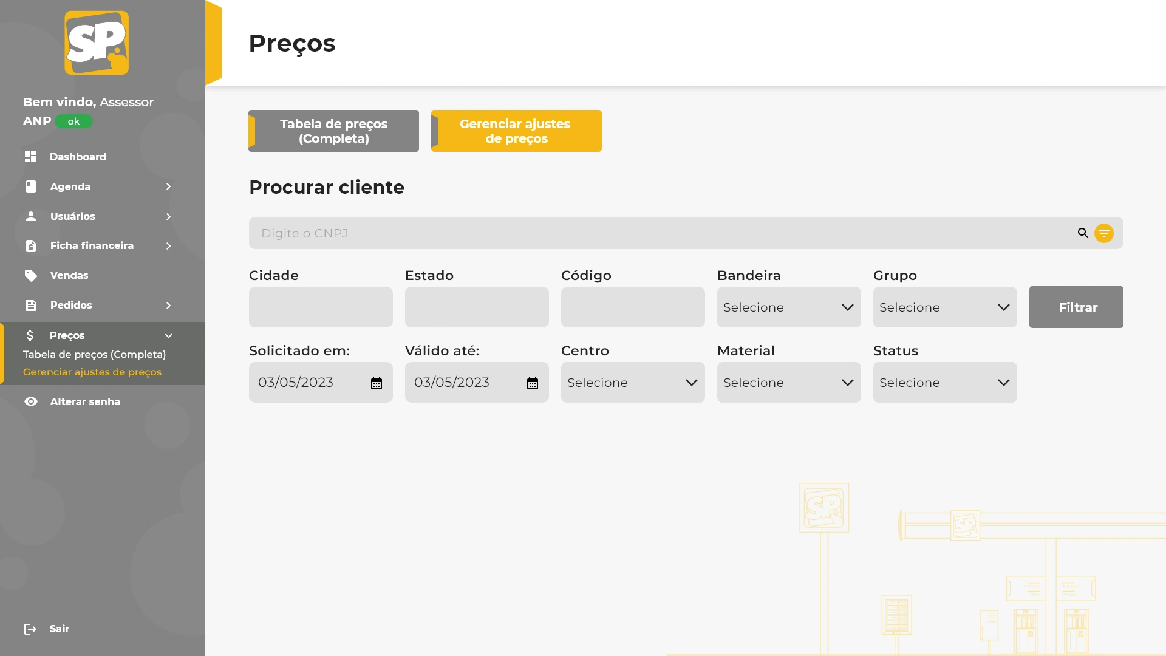Click the SP logo at top of sidebar
1166x656 pixels.
tap(97, 43)
